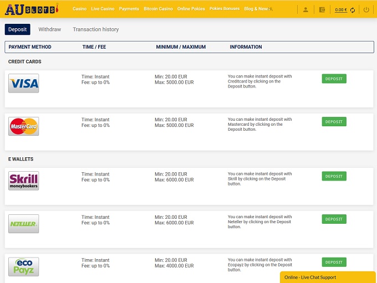The width and height of the screenshot is (377, 283).
Task: Select the Deposit tab
Action: (x=18, y=29)
